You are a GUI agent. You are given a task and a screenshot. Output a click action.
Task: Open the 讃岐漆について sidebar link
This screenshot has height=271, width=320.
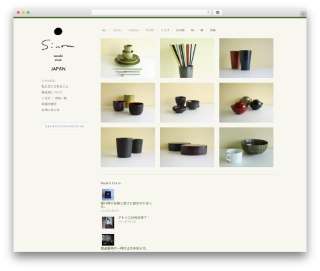52,92
